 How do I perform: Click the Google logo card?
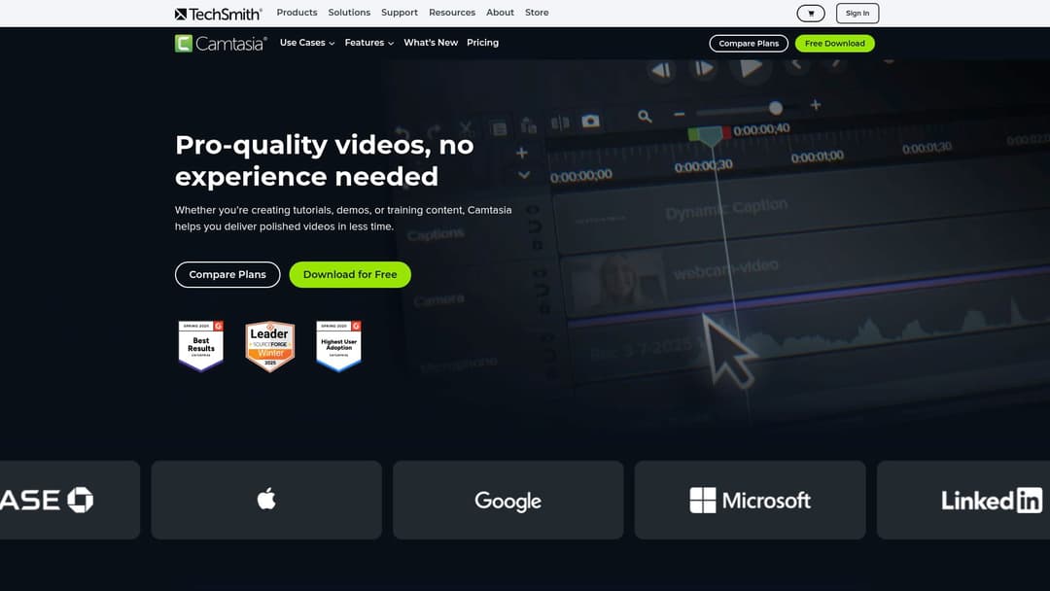click(508, 500)
